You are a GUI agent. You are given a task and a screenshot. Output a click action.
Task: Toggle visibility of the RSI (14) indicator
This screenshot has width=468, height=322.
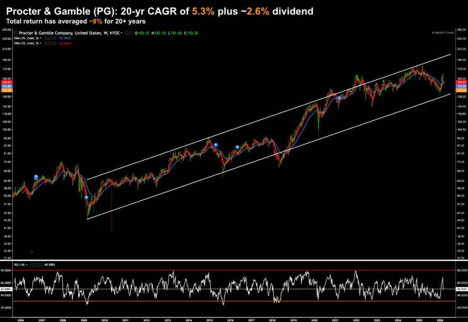[x=32, y=264]
